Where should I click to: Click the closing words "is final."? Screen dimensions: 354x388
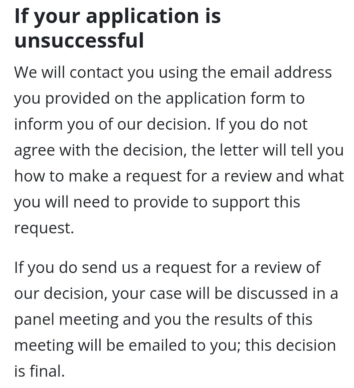tap(39, 371)
